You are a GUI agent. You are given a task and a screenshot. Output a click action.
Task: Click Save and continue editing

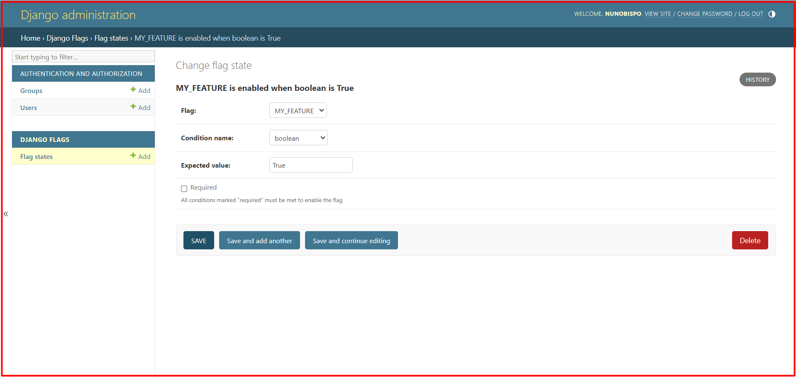coord(351,240)
